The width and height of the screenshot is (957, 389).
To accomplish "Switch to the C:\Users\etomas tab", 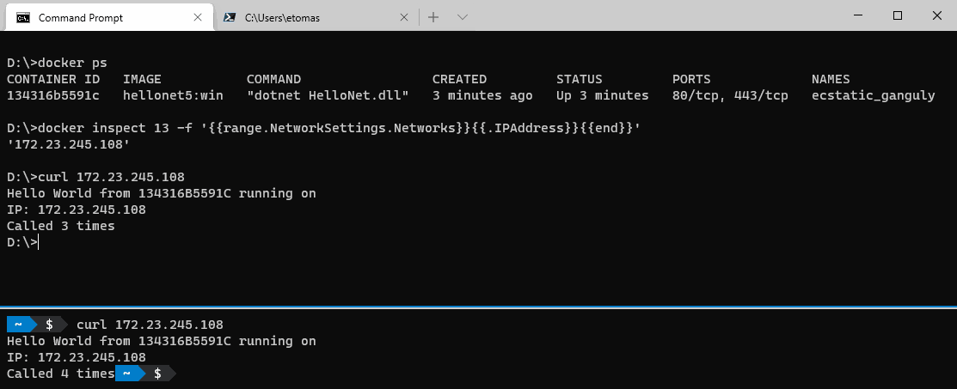I will pos(282,17).
